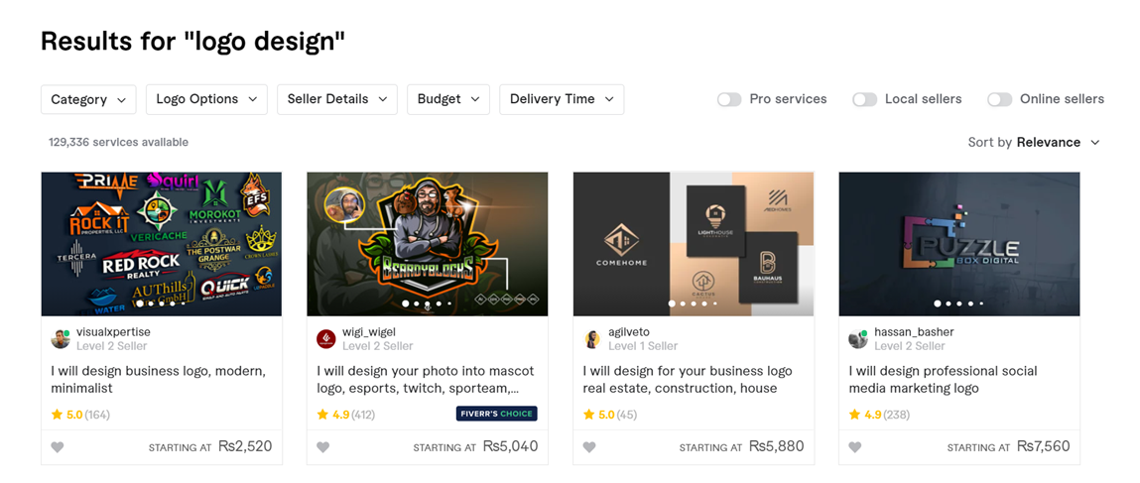Toggle Online sellers filter
Screen dimensions: 1140x483
(1000, 99)
